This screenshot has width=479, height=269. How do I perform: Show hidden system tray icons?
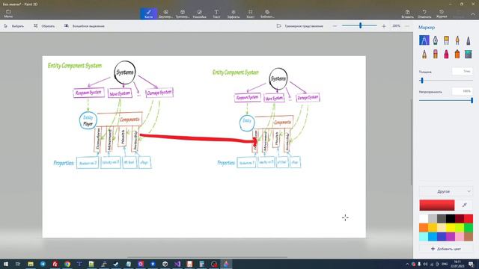pyautogui.click(x=407, y=264)
